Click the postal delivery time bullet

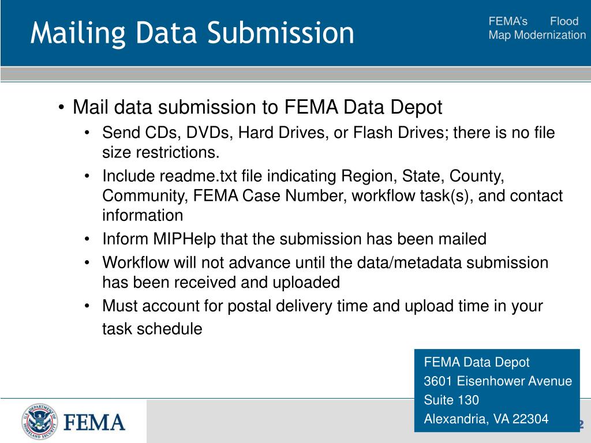click(x=322, y=317)
